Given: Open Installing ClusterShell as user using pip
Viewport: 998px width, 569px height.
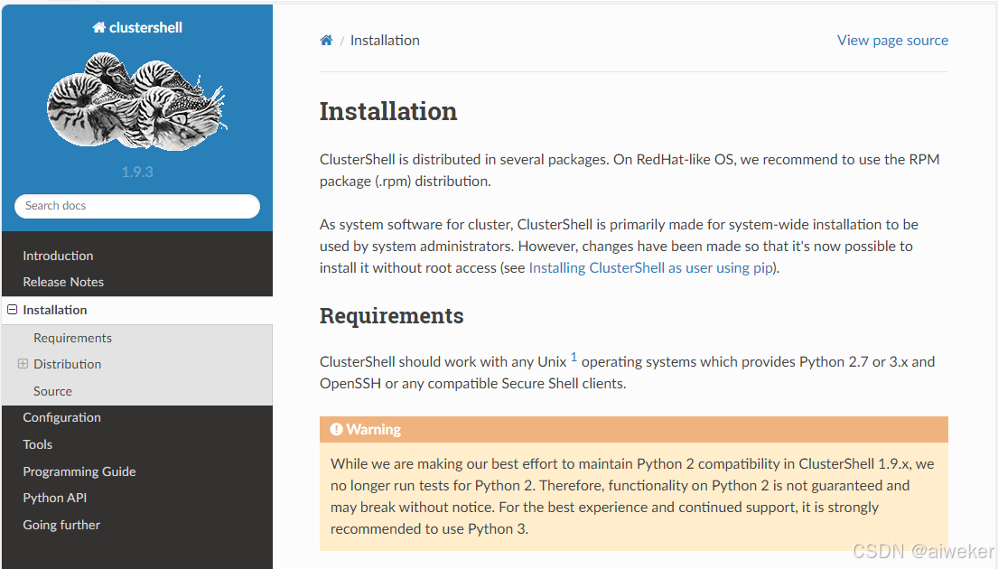Looking at the screenshot, I should 650,267.
